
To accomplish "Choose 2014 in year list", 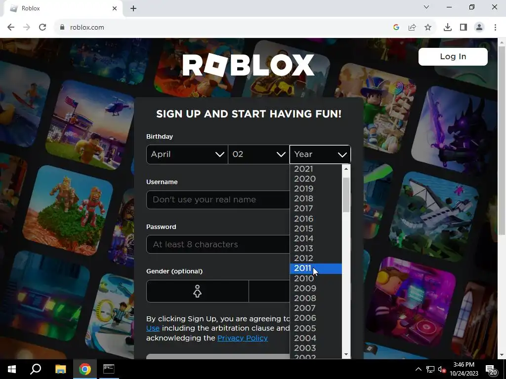I will 316,238.
